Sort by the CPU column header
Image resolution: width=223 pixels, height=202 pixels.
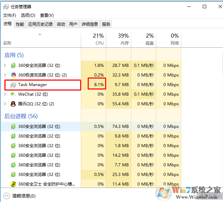[x=94, y=40]
